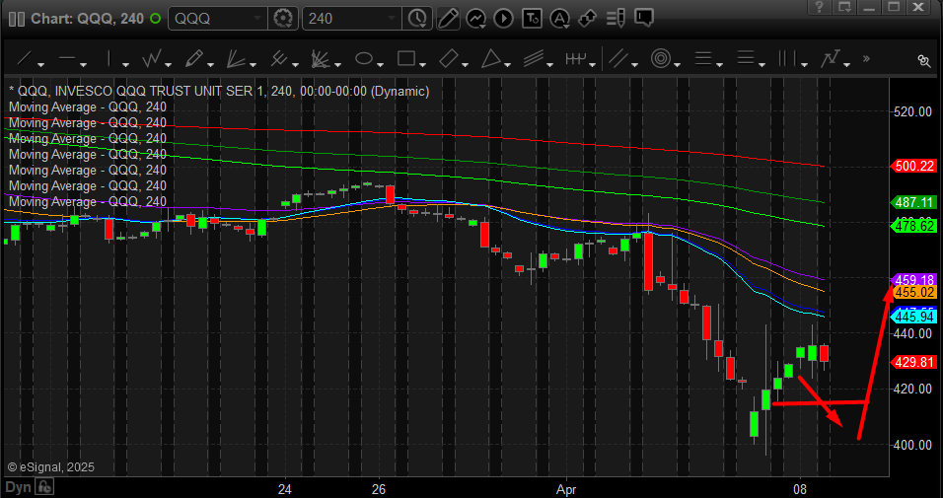Open the symbol settings gear
This screenshot has height=498, width=943.
click(282, 18)
